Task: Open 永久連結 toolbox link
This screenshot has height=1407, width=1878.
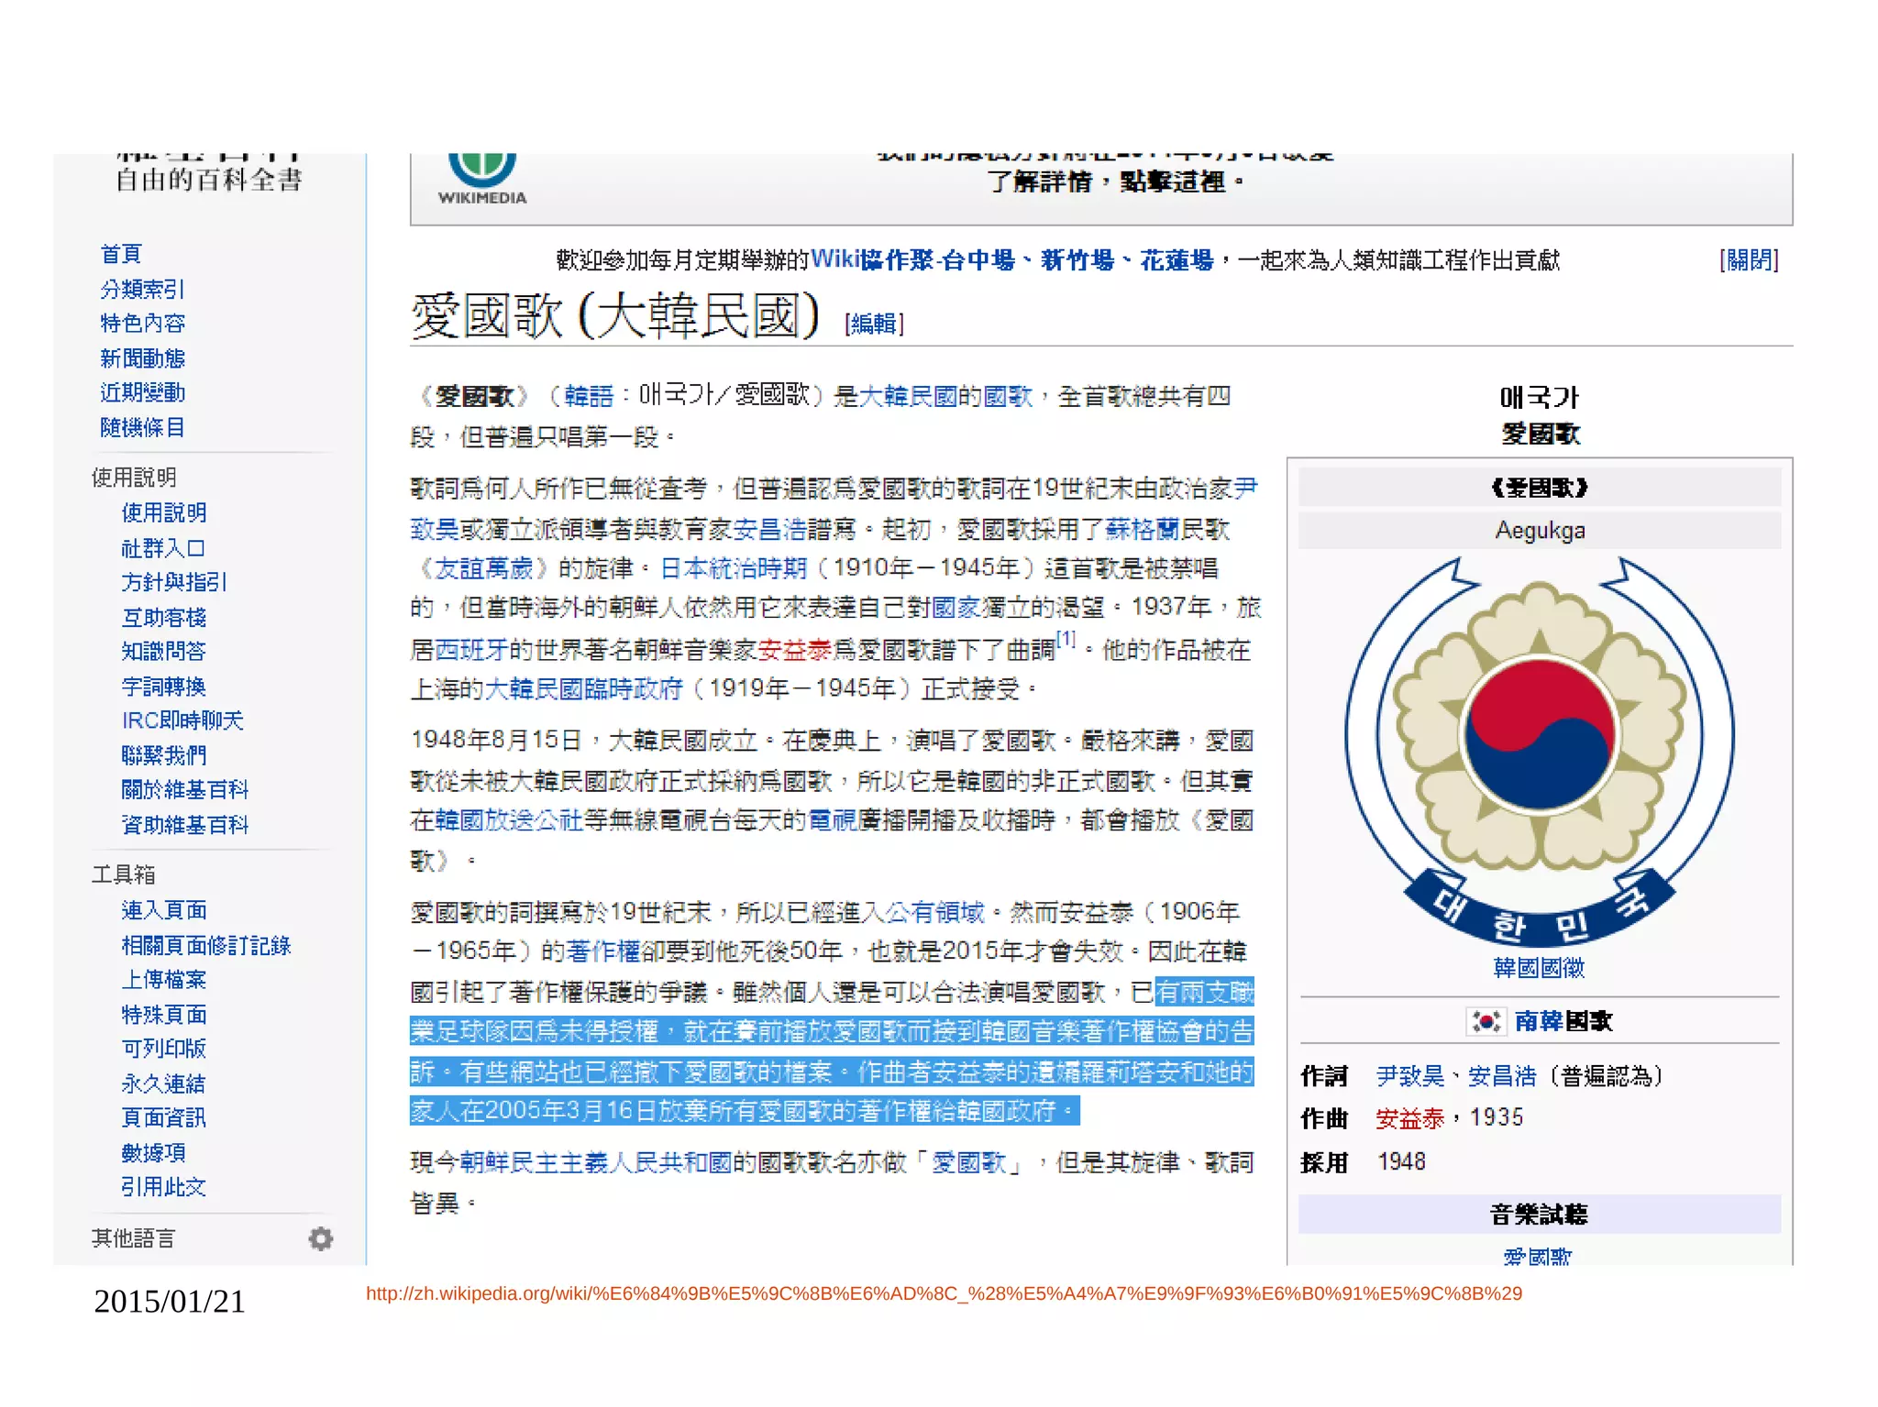Action: (164, 1083)
